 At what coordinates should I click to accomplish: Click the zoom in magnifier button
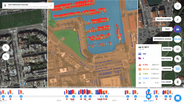(6, 48)
